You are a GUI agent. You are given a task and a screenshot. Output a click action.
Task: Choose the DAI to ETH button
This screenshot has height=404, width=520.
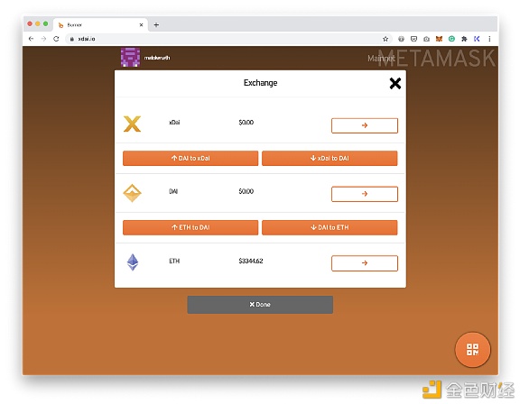click(x=330, y=227)
